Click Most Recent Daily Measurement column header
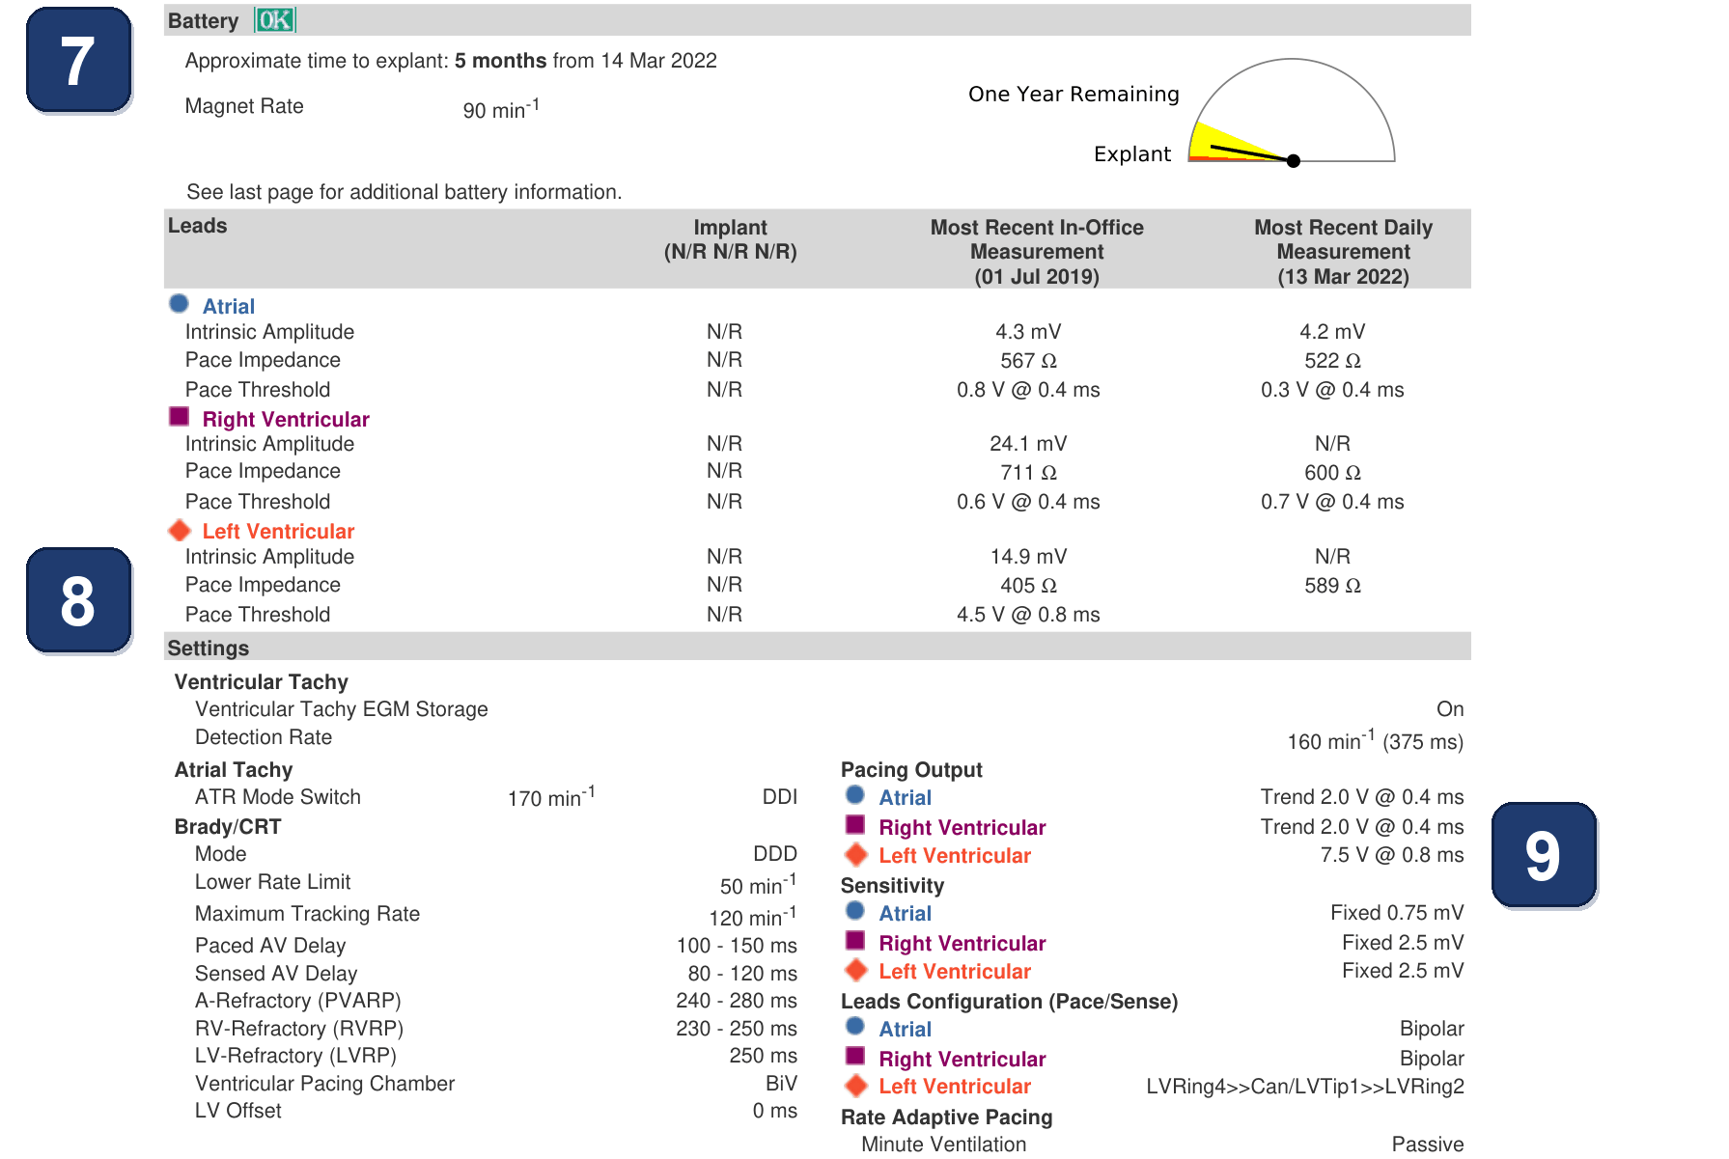1729x1159 pixels. [x=1343, y=252]
